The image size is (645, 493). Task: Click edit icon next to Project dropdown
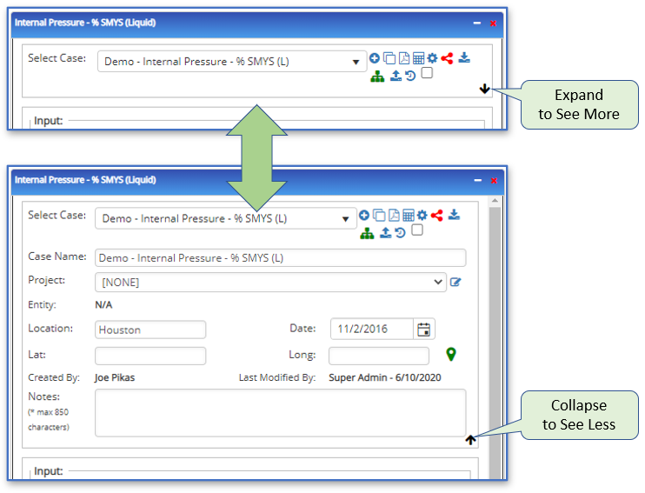[455, 282]
